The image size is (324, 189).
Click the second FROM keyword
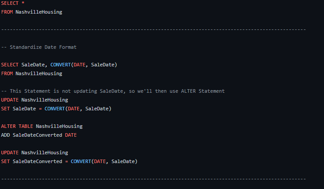pos(7,73)
